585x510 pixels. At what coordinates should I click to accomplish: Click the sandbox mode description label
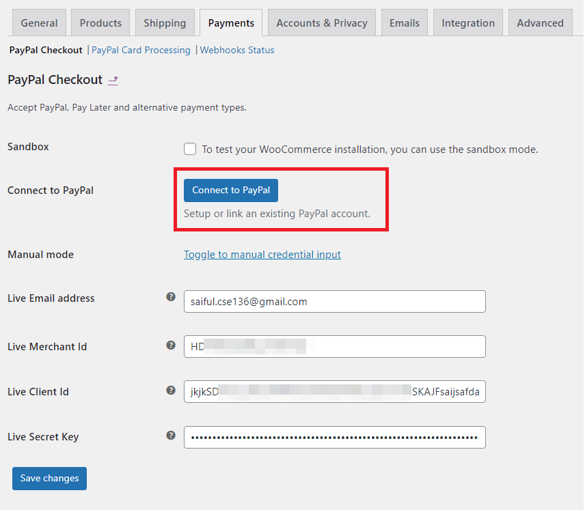(370, 150)
